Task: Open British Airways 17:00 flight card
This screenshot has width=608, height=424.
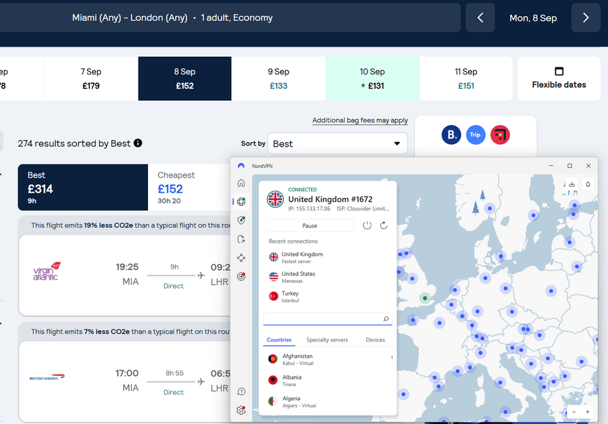Action: tap(125, 381)
